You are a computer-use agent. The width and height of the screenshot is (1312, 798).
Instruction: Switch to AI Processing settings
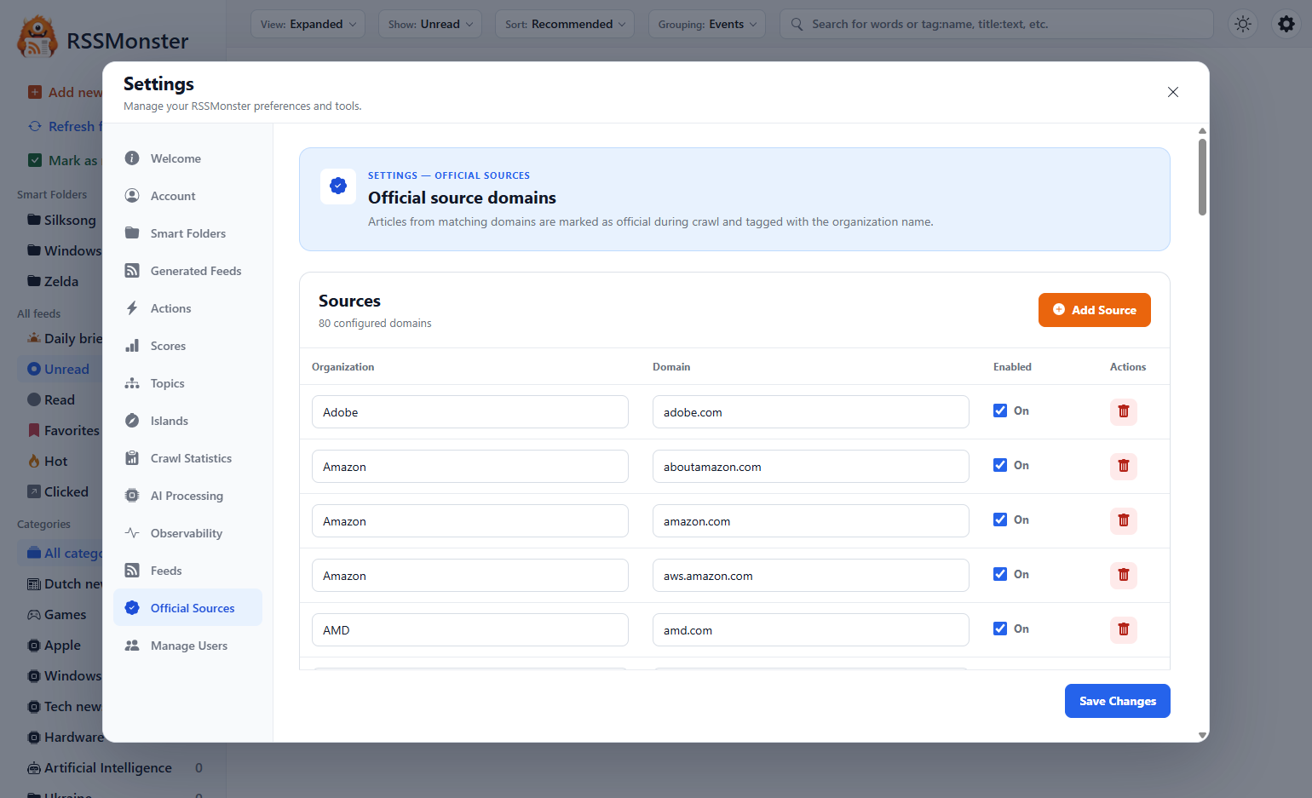[187, 496]
